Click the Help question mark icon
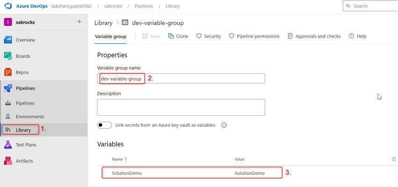The image size is (398, 187). pos(351,36)
